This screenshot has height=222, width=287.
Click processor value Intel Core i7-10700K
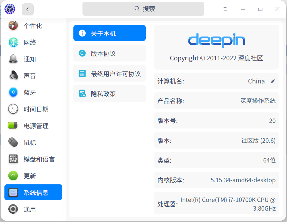[x=228, y=204]
